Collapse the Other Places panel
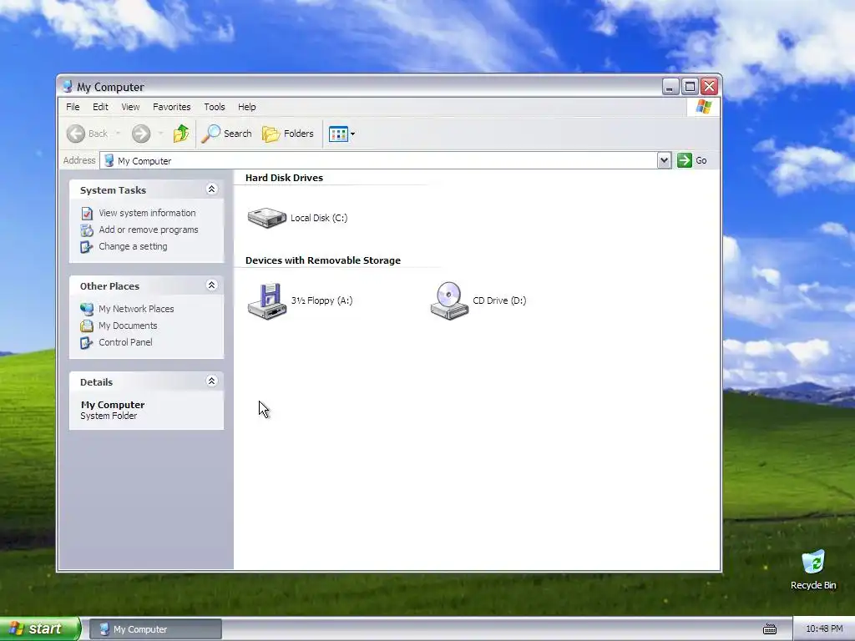Screen dimensions: 855x641 (211, 285)
